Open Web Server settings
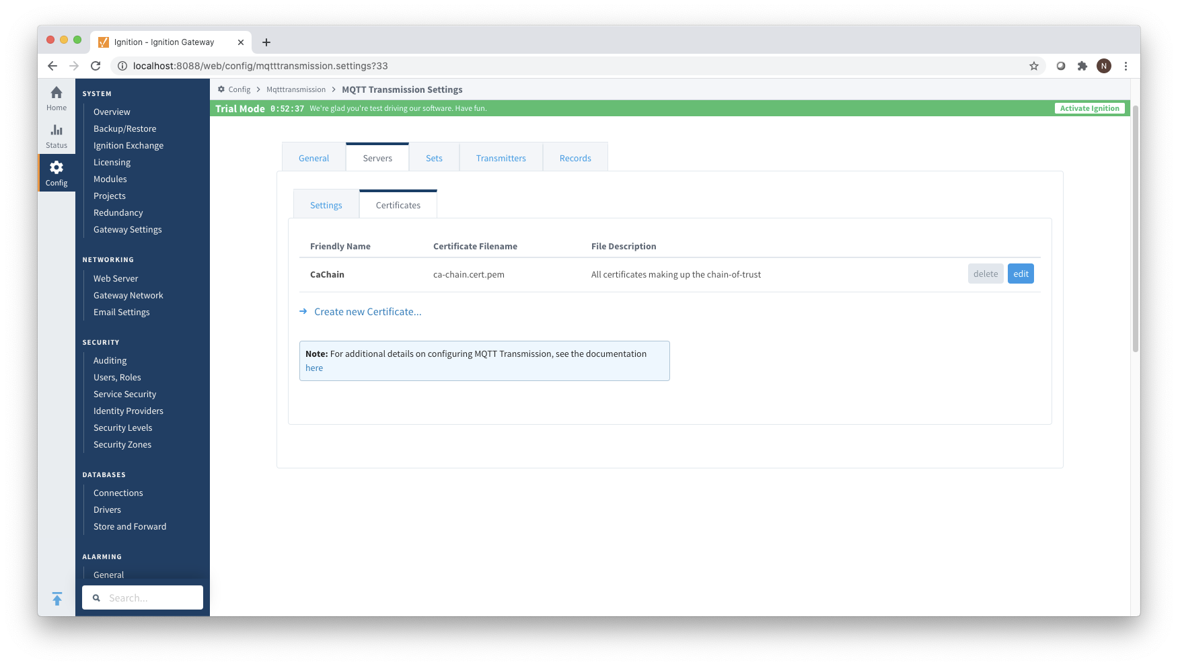The height and width of the screenshot is (666, 1178). [x=116, y=278]
